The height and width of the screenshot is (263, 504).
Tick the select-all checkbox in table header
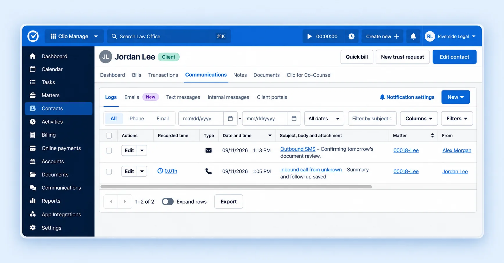pyautogui.click(x=109, y=135)
